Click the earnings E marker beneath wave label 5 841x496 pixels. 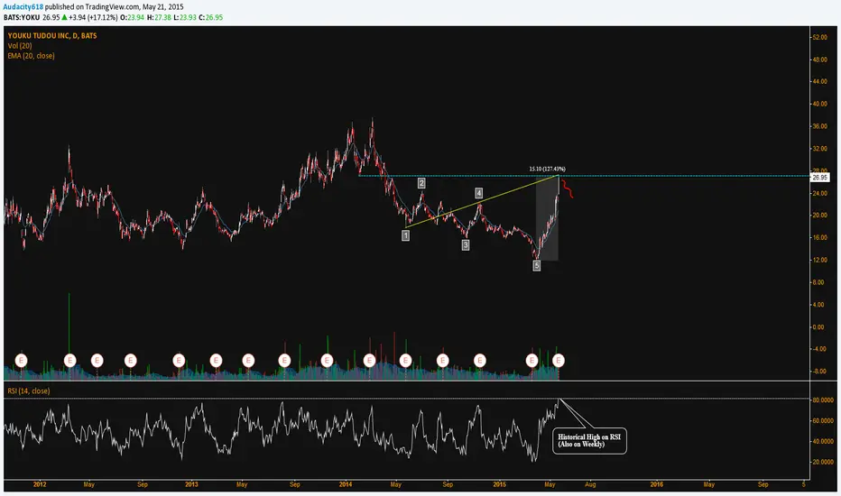pos(532,361)
